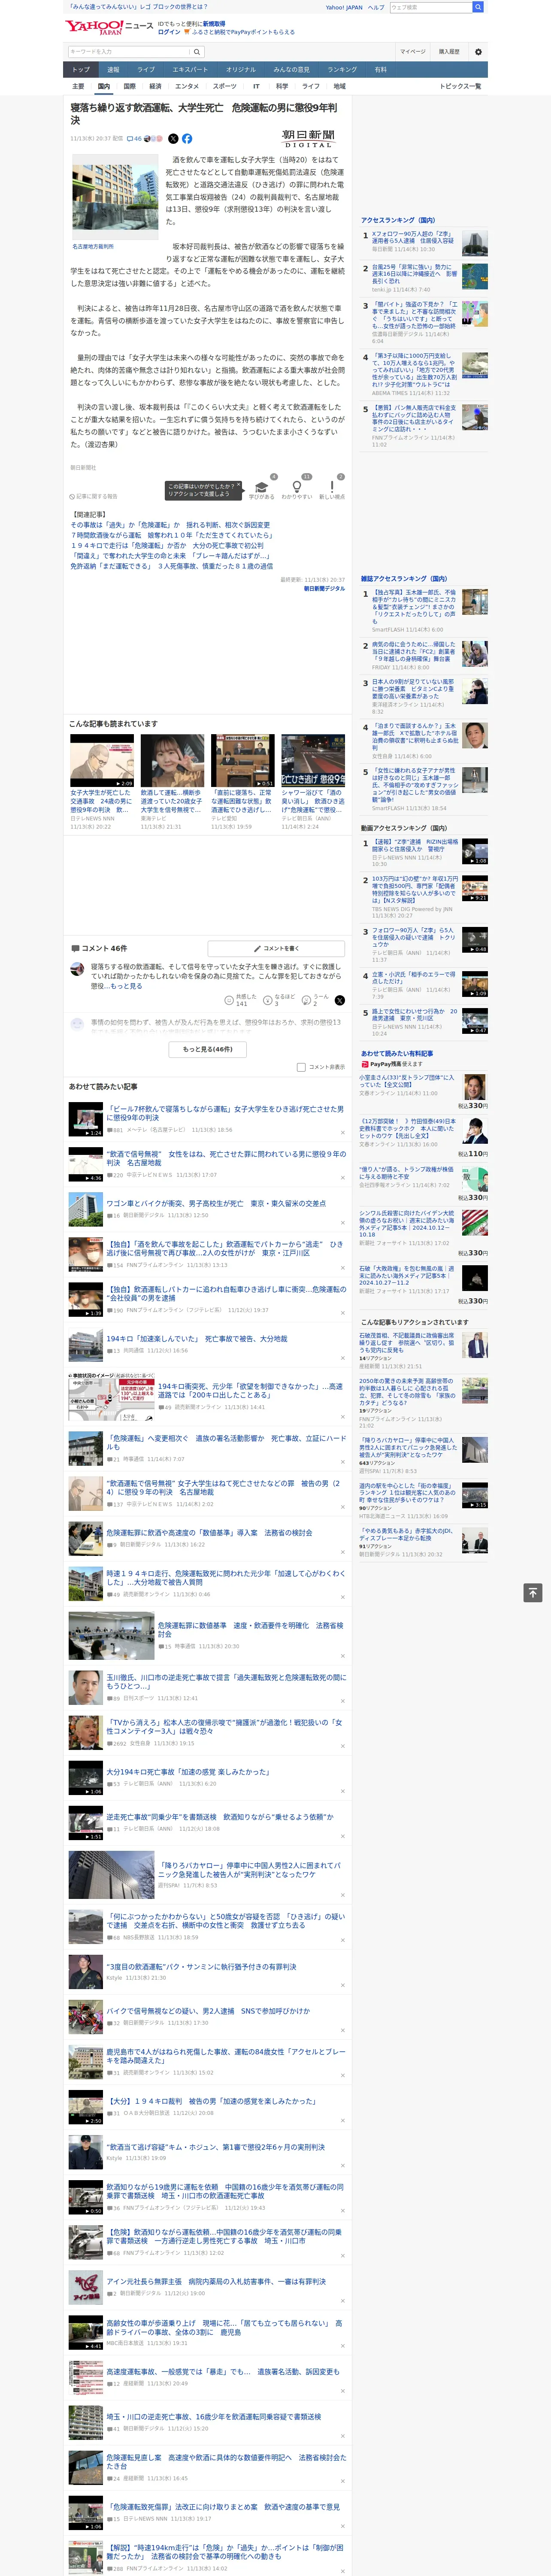Open the 国際 category
The height and width of the screenshot is (2576, 551).
(x=129, y=87)
